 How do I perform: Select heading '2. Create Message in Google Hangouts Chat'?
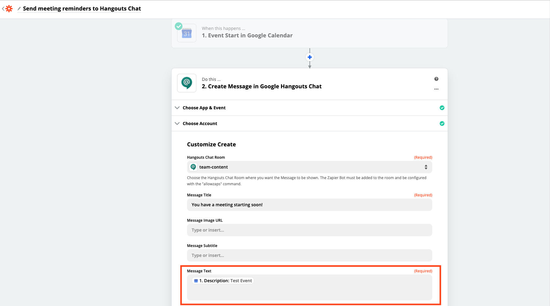(262, 86)
